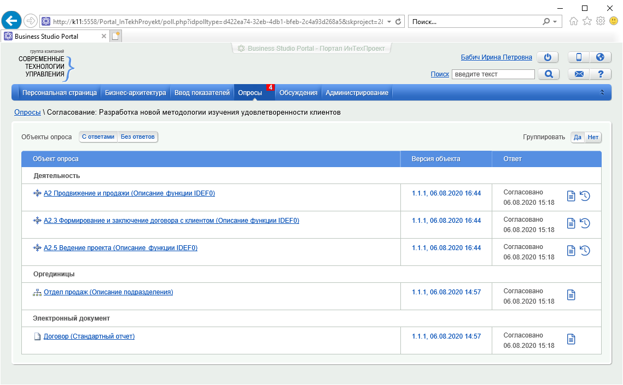This screenshot has width=623, height=385.
Task: Click the 'Опросы' breadcrumb link
Action: 27,112
